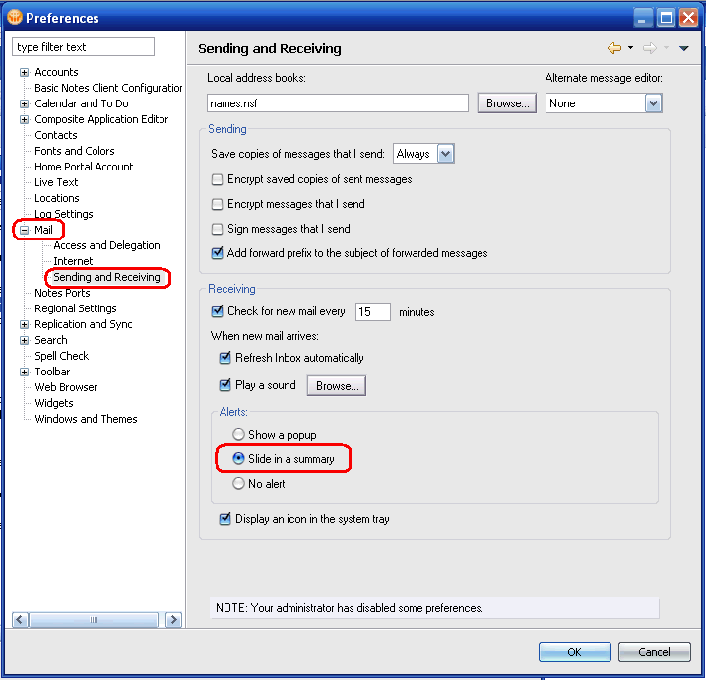Enable Encrypt messages that I send
The image size is (706, 680).
(217, 204)
